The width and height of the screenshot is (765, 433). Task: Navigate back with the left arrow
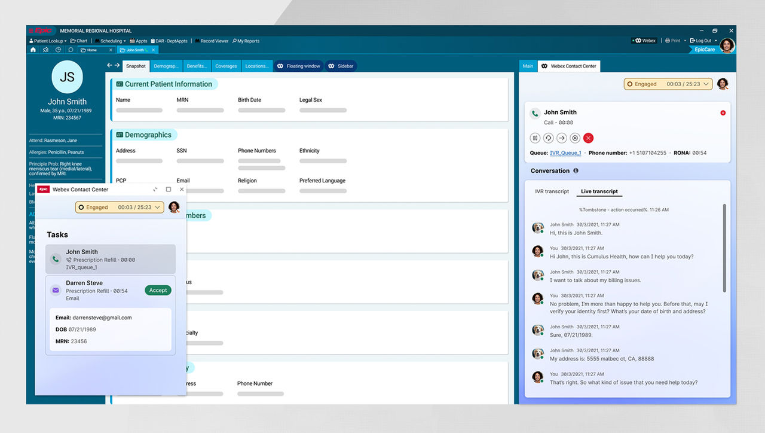pos(109,65)
